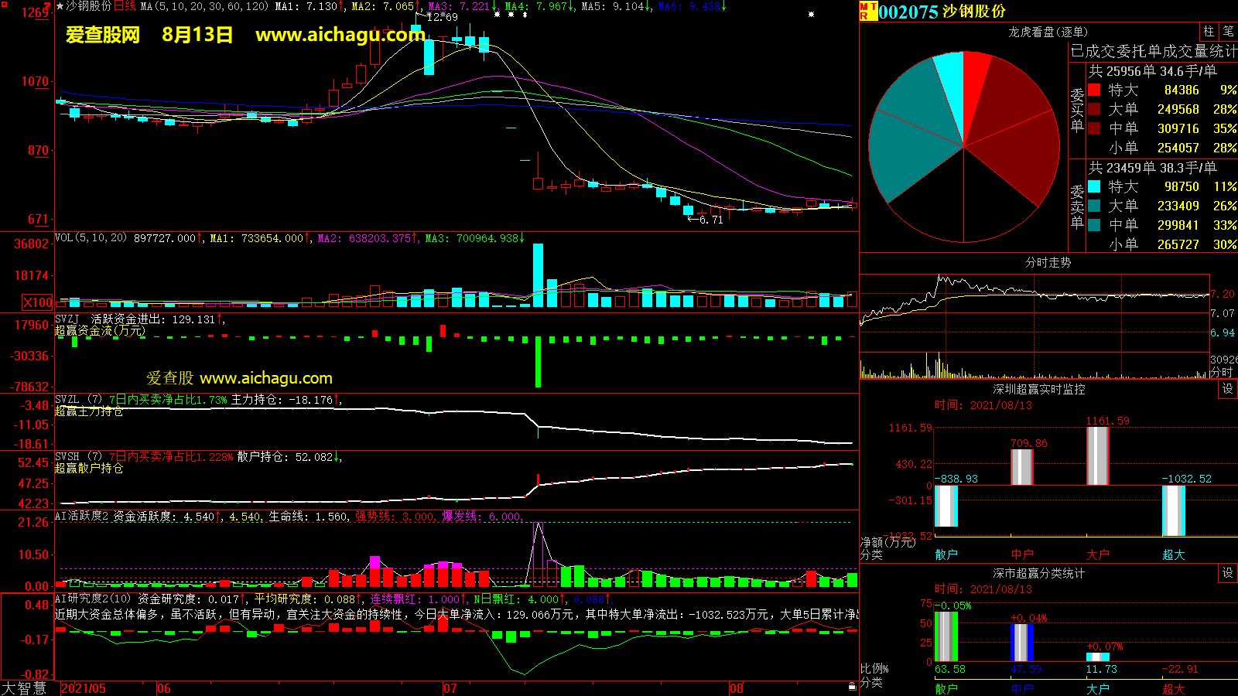This screenshot has width=1238, height=696.
Task: Open the MA(5,10,20,30,60,120) indicator parameters
Action: point(204,6)
